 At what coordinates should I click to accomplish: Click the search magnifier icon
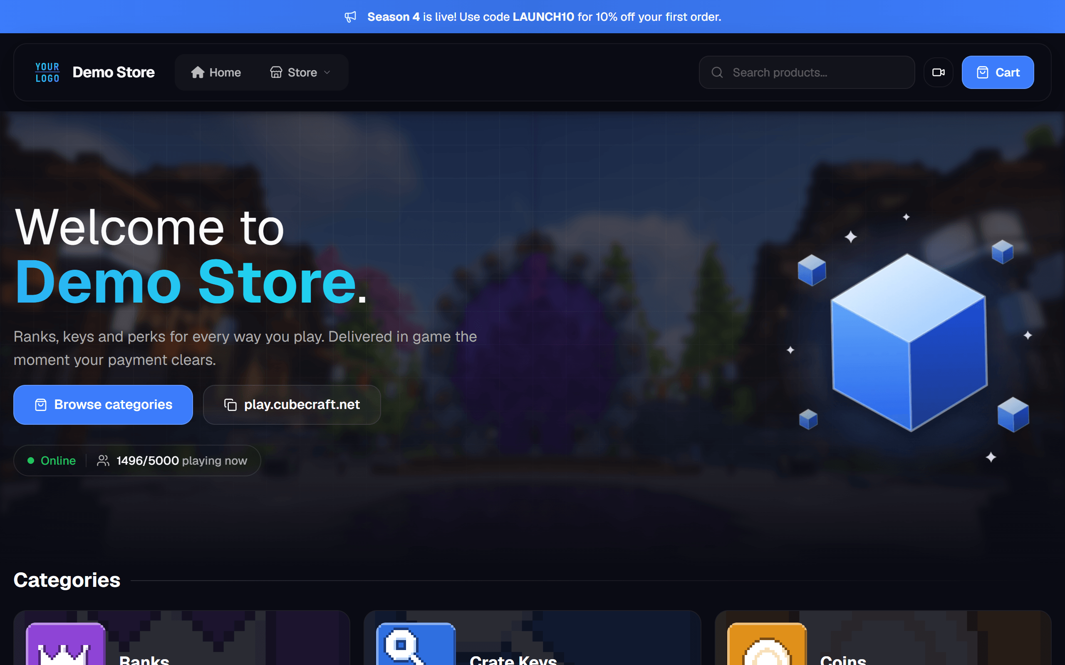tap(717, 73)
